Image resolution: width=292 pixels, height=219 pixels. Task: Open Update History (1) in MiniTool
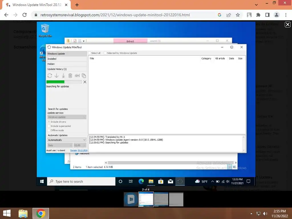[x=67, y=69]
